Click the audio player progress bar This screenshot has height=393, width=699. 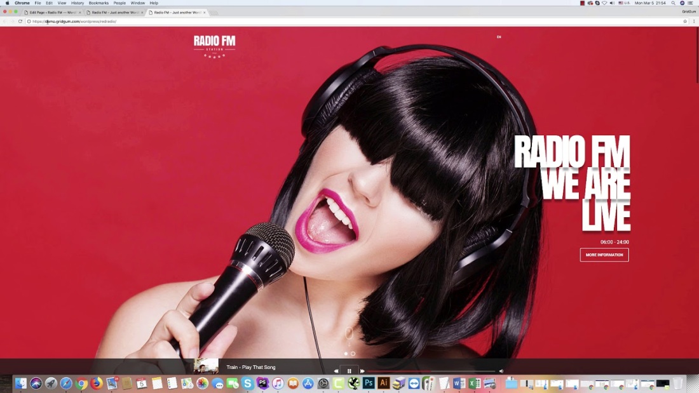(431, 371)
